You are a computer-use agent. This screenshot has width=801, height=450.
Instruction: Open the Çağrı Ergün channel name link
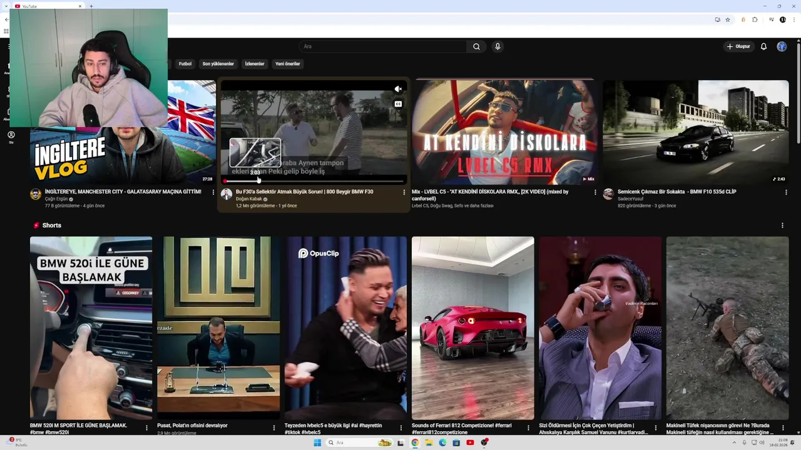tap(56, 199)
